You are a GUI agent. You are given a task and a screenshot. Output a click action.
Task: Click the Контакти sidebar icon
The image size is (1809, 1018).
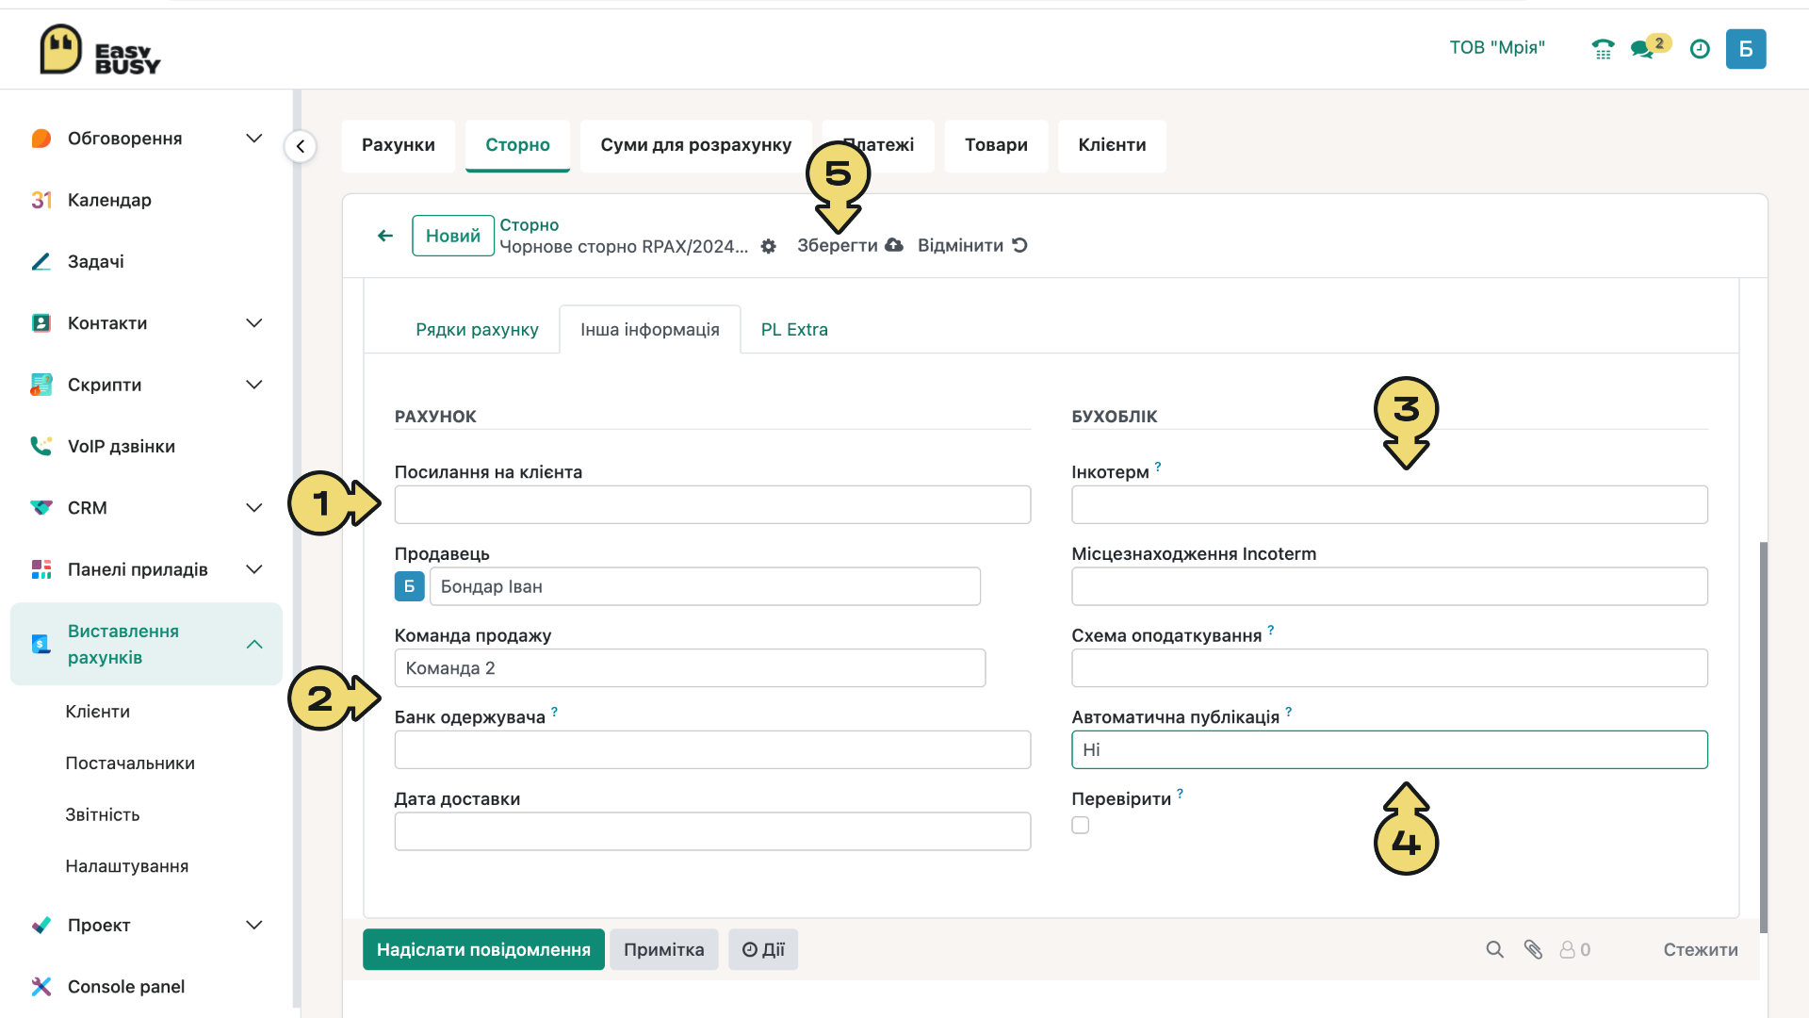click(41, 323)
